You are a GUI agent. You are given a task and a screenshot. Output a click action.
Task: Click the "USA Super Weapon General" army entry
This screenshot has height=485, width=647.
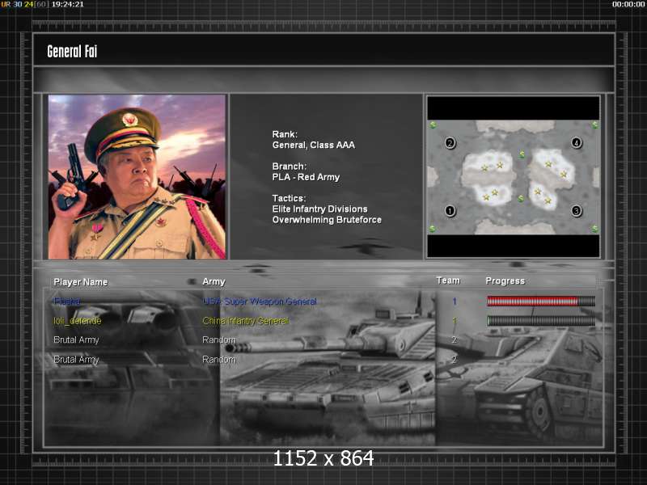(x=260, y=302)
